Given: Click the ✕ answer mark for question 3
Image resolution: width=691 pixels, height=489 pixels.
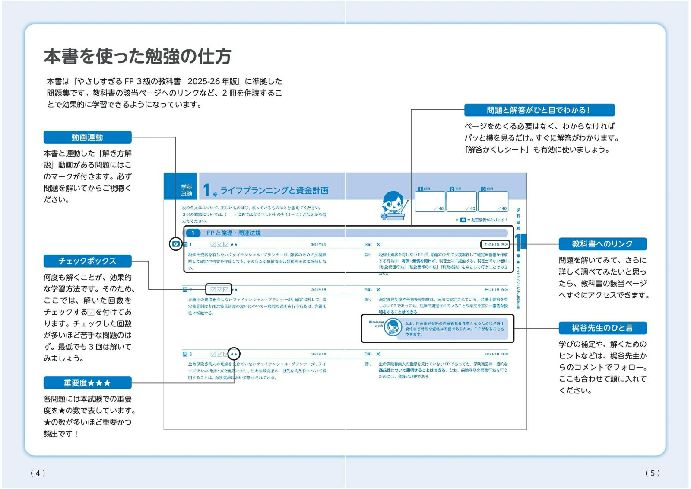Looking at the screenshot, I should click(x=378, y=354).
